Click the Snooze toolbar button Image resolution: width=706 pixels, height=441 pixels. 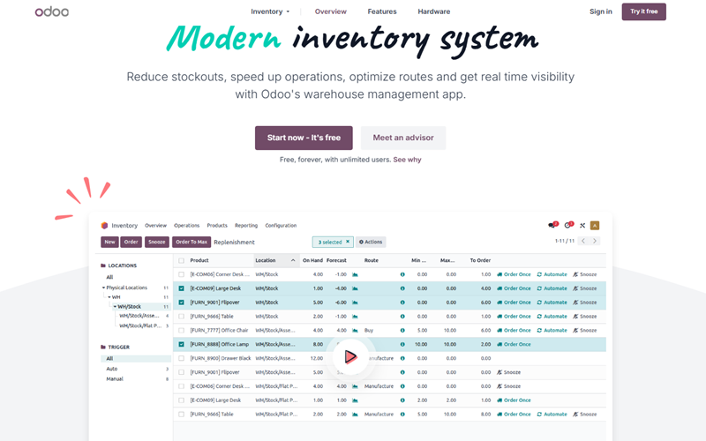[x=157, y=242]
